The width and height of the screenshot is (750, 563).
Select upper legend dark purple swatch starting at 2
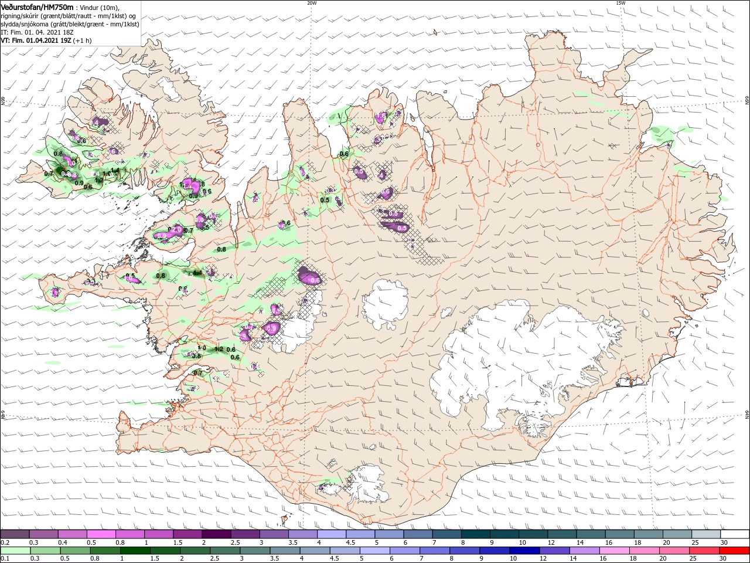click(216, 534)
